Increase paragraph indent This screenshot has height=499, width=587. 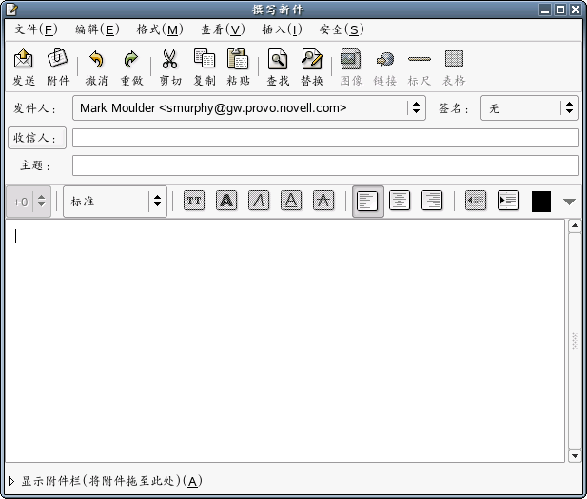tap(508, 201)
